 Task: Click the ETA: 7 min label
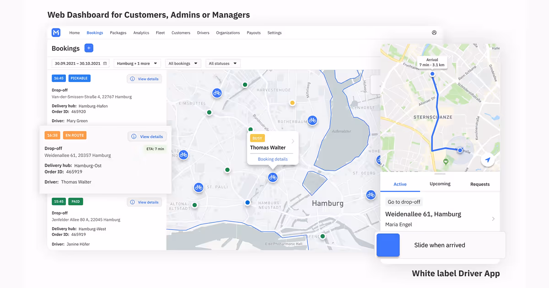[x=155, y=149]
